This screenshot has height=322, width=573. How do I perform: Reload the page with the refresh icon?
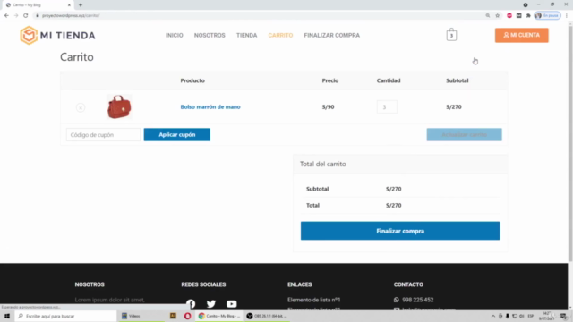pyautogui.click(x=26, y=15)
